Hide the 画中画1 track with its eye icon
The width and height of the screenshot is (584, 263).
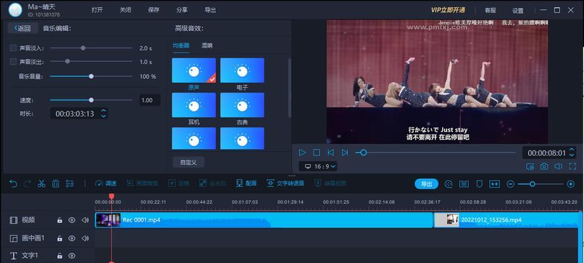[72, 238]
